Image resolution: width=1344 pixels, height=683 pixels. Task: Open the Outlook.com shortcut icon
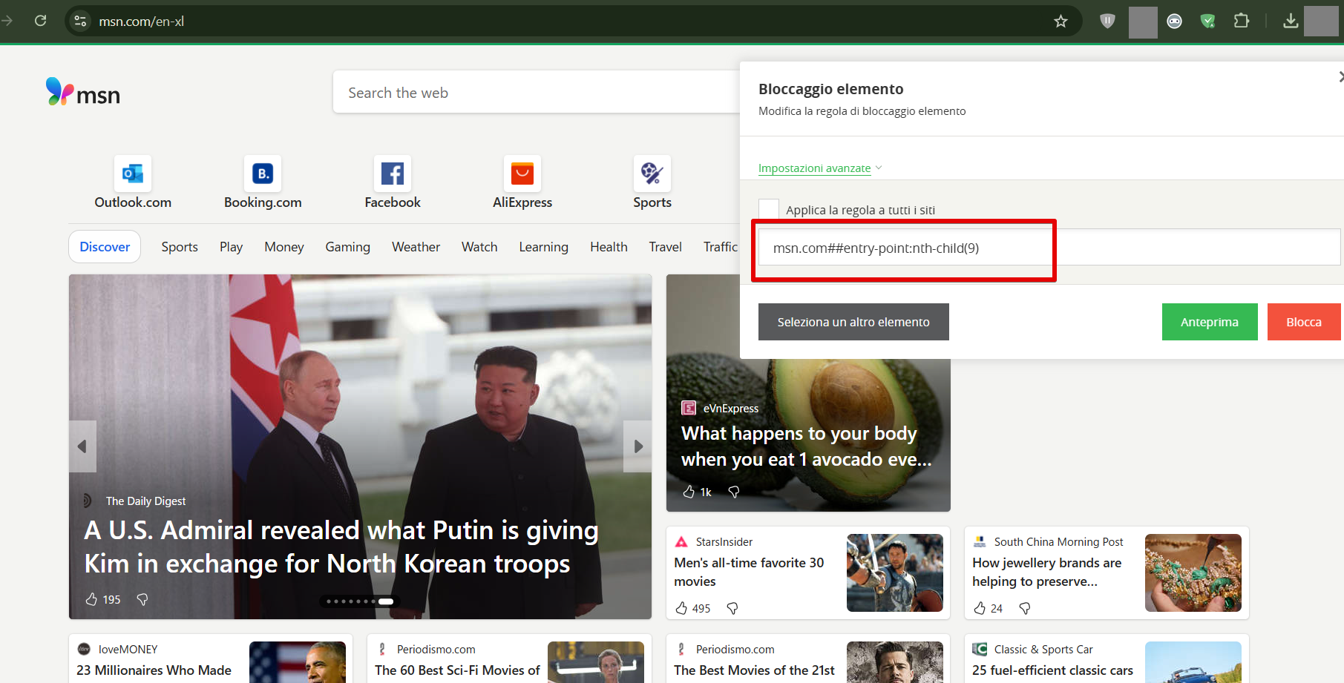(x=133, y=174)
